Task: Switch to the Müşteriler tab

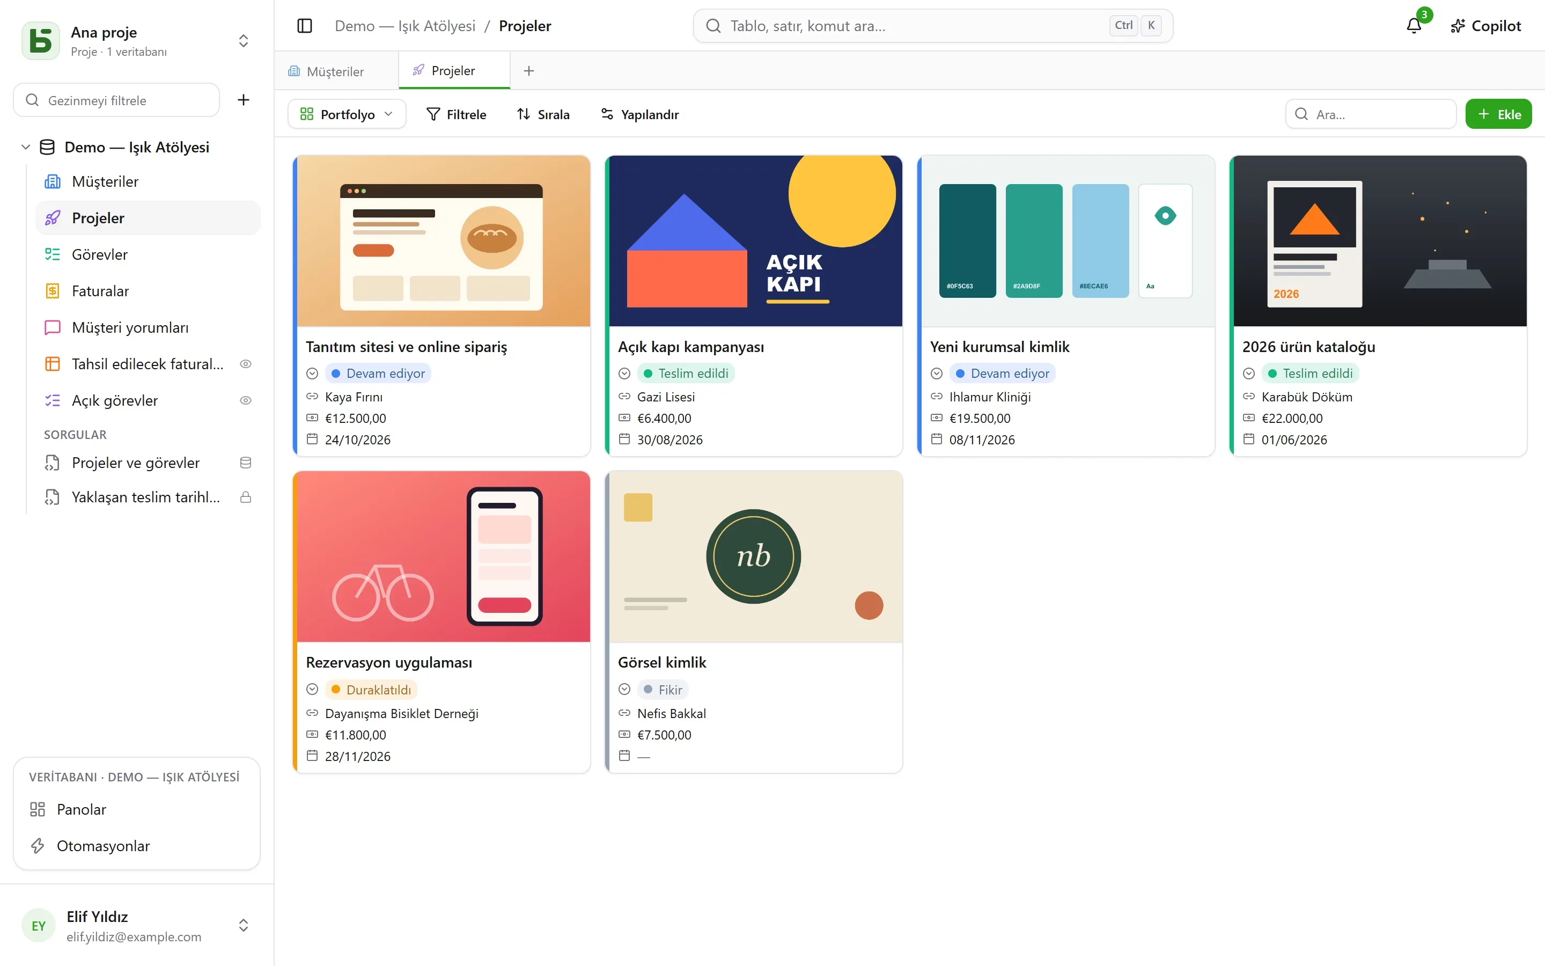Action: point(336,71)
